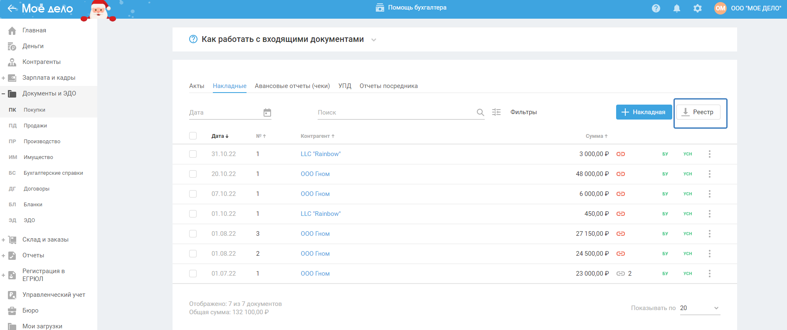Click link icon for 6 000,00 ₽ row
Viewport: 787px width, 330px height.
(621, 194)
